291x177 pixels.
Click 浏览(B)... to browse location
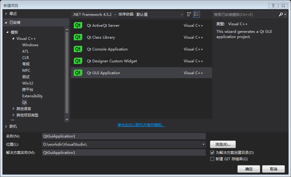point(223,144)
